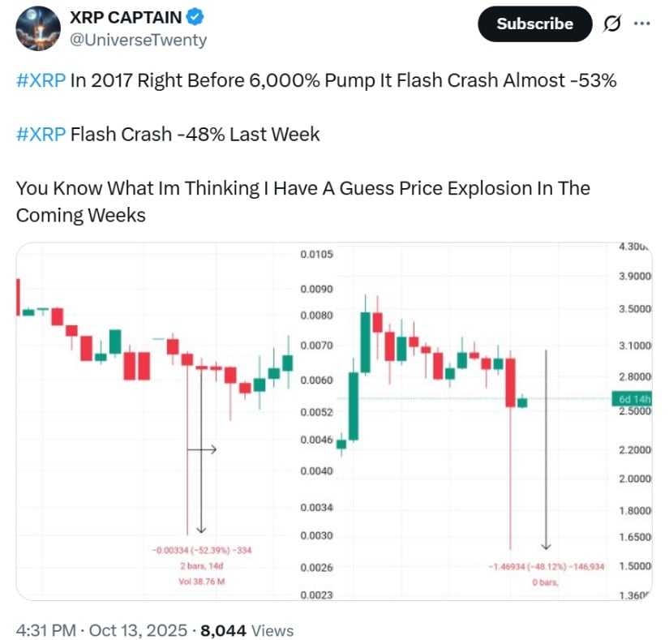The image size is (669, 640).
Task: Click the '2 bars, 14d' label on left chart
Action: pos(202,566)
